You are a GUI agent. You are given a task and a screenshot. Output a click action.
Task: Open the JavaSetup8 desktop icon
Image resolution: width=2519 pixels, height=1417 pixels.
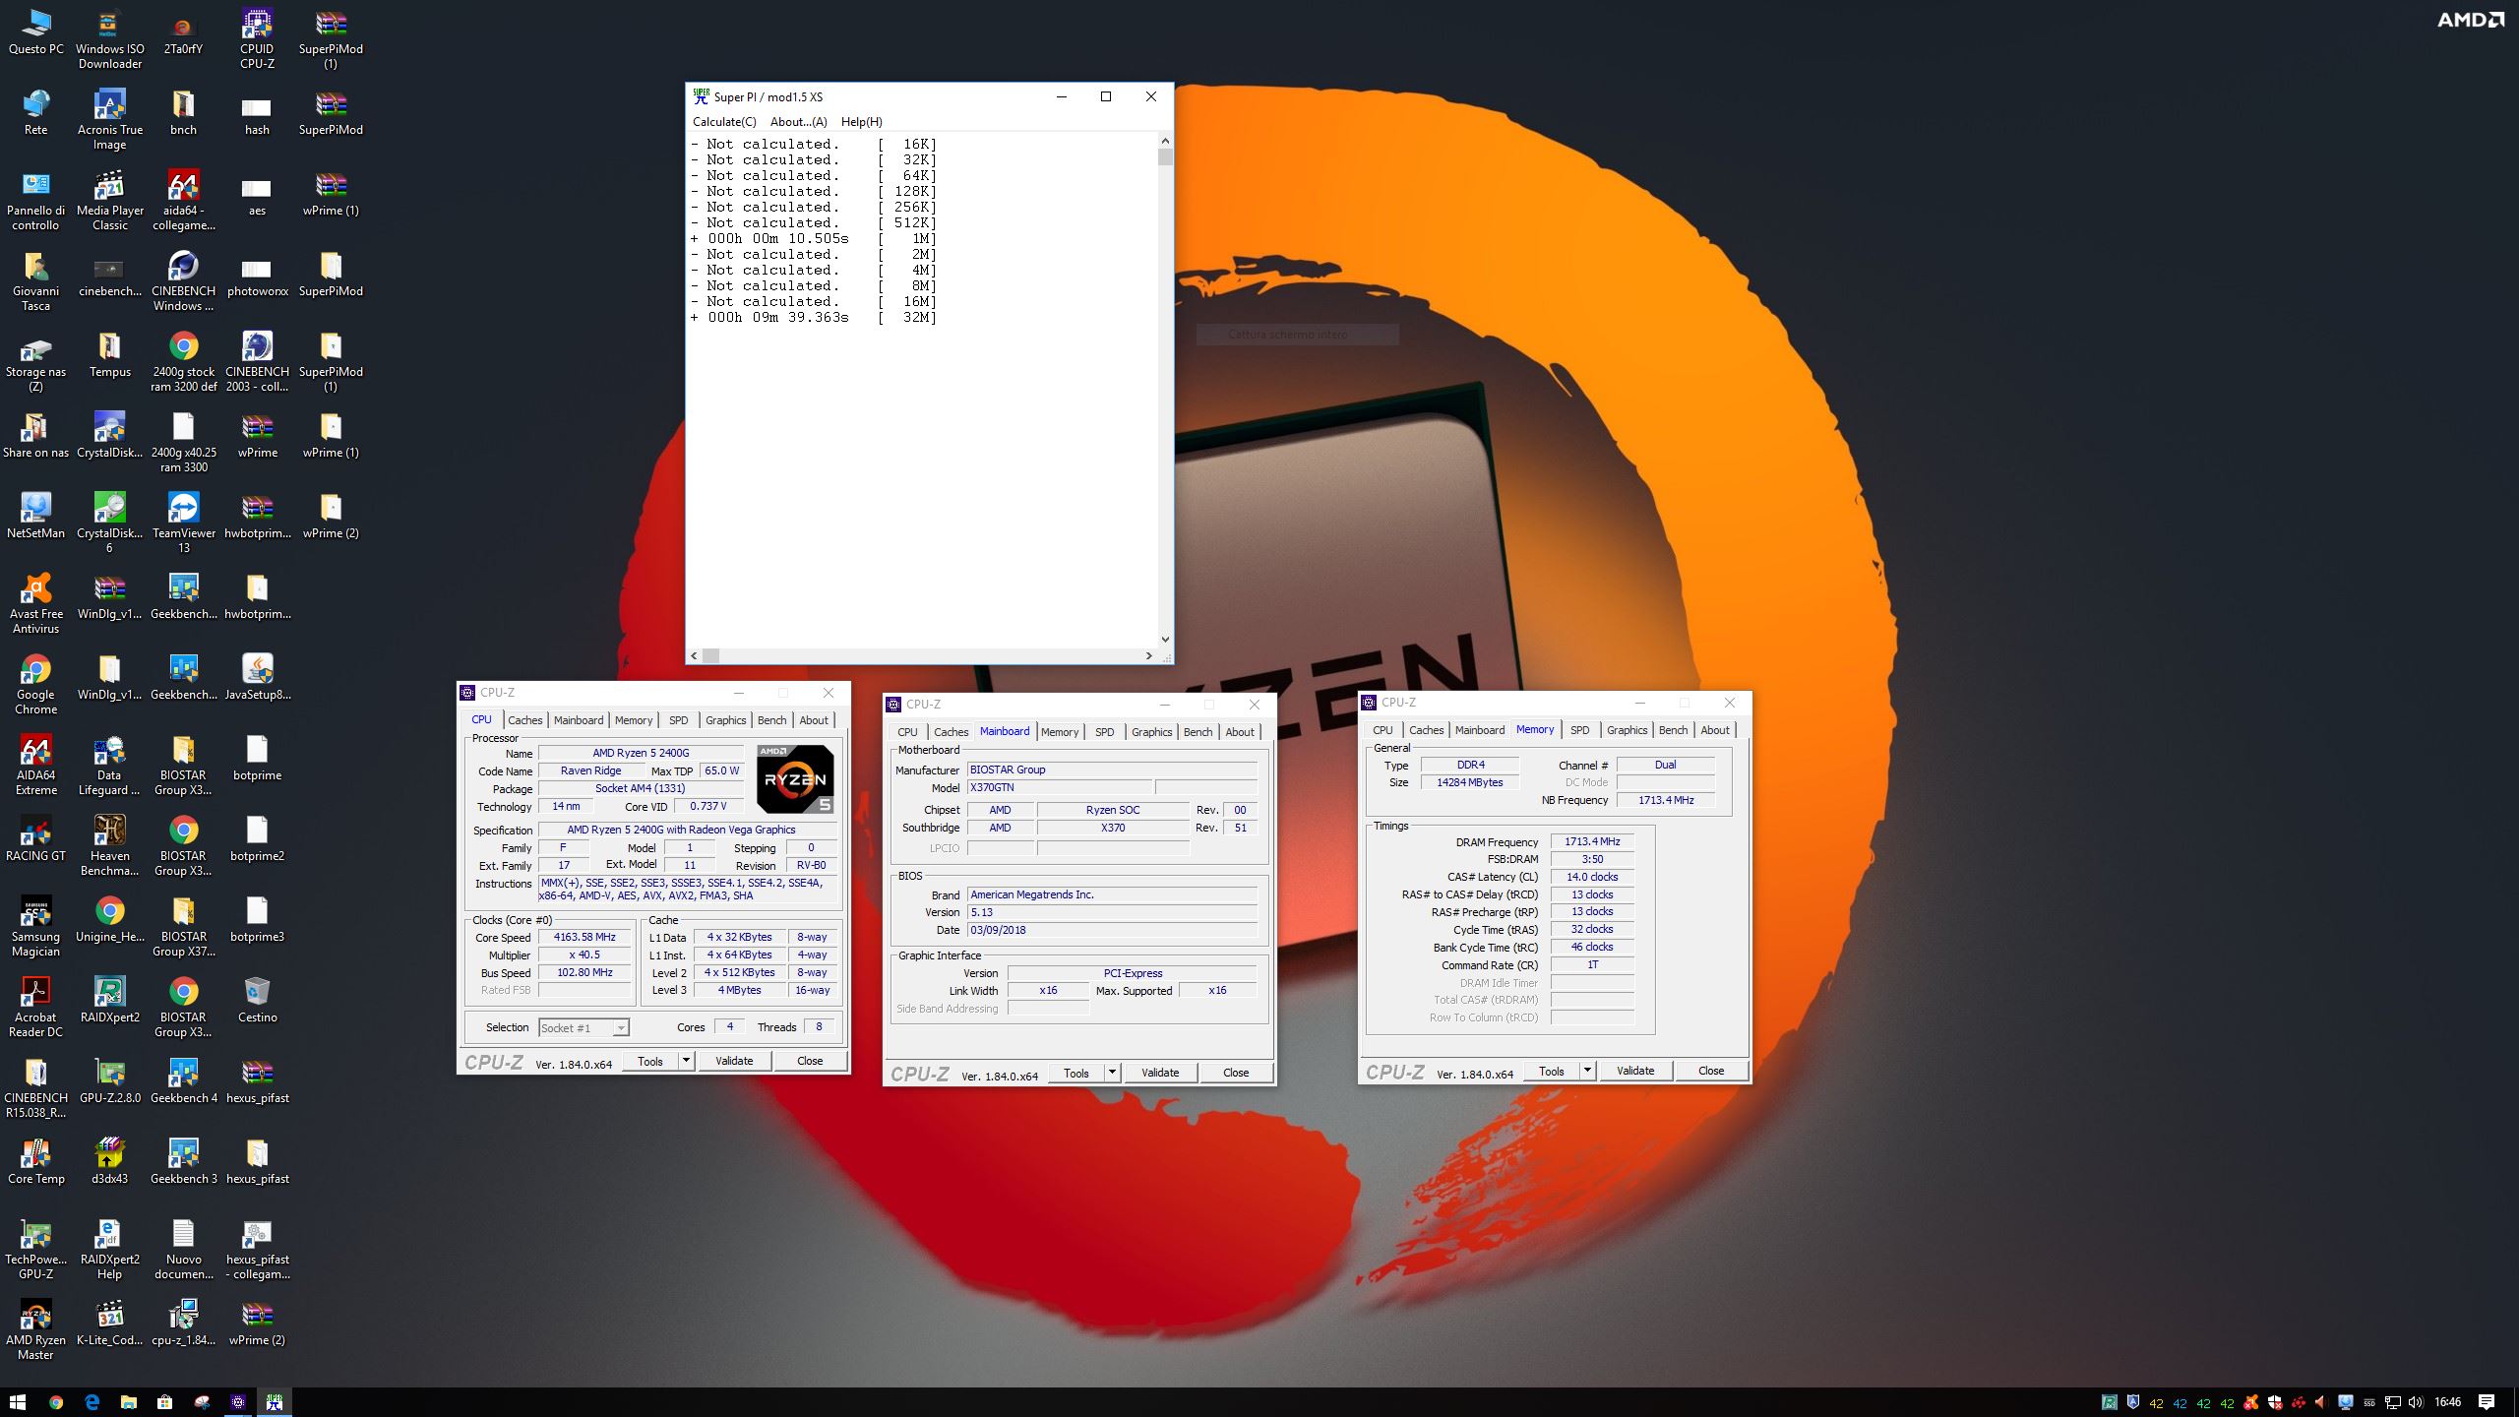coord(257,678)
